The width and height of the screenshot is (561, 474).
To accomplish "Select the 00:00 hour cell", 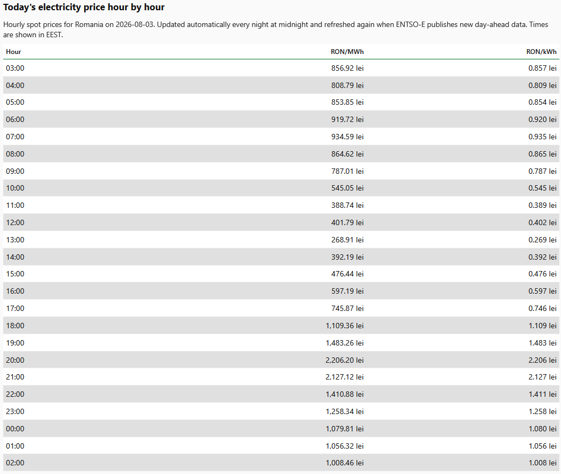I will 15,429.
